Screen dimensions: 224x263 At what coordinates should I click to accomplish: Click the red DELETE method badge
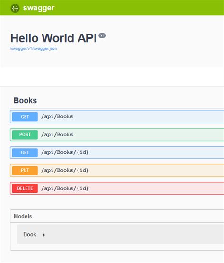pos(25,188)
